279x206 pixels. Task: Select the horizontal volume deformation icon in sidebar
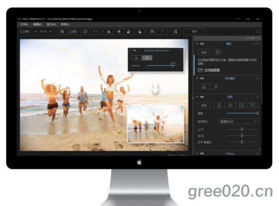tap(204, 87)
